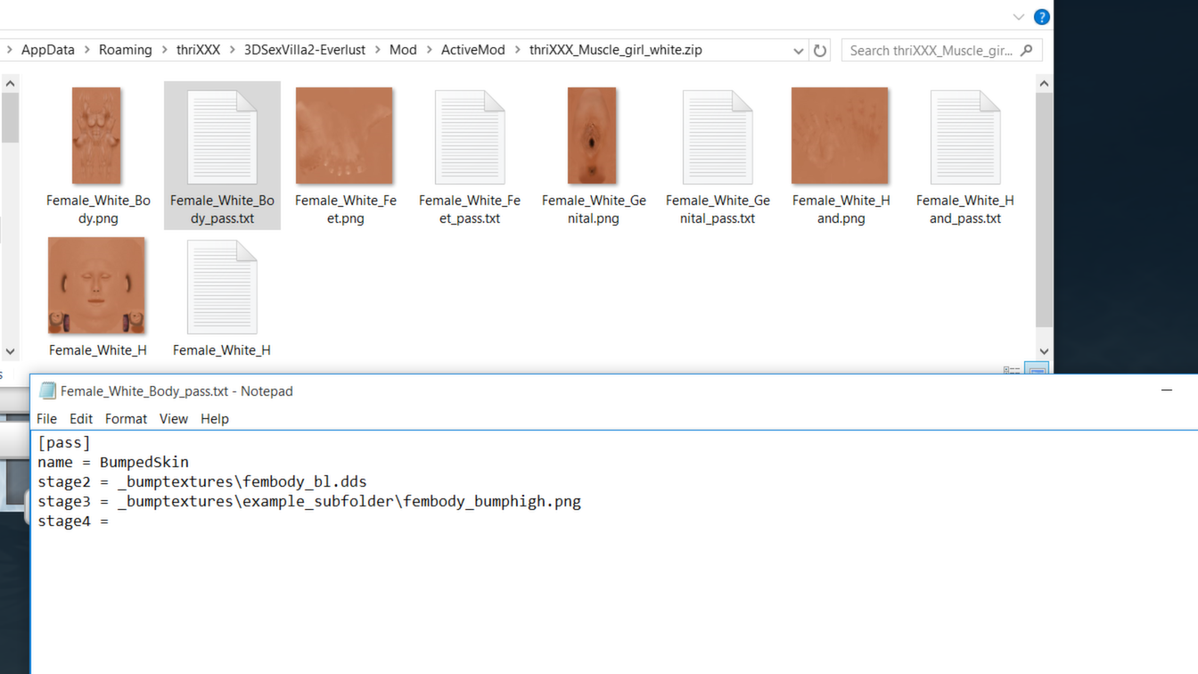Open Notepad Edit menu
Screen dimensions: 1198x674
pyautogui.click(x=81, y=418)
